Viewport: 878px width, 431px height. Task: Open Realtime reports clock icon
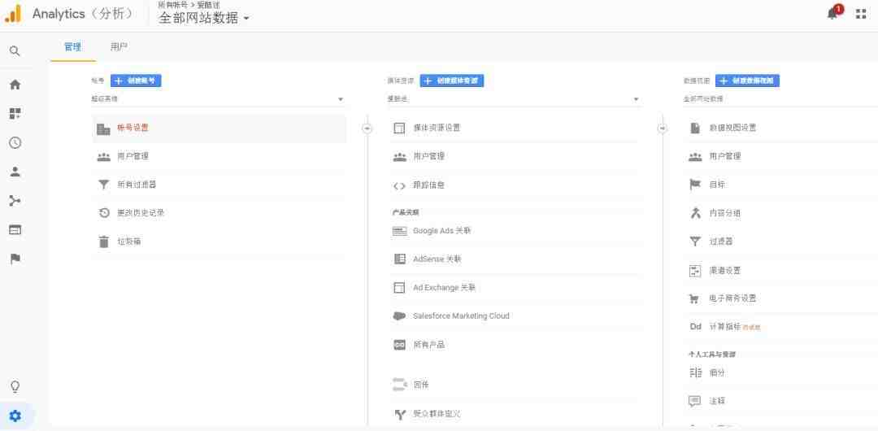click(x=15, y=142)
